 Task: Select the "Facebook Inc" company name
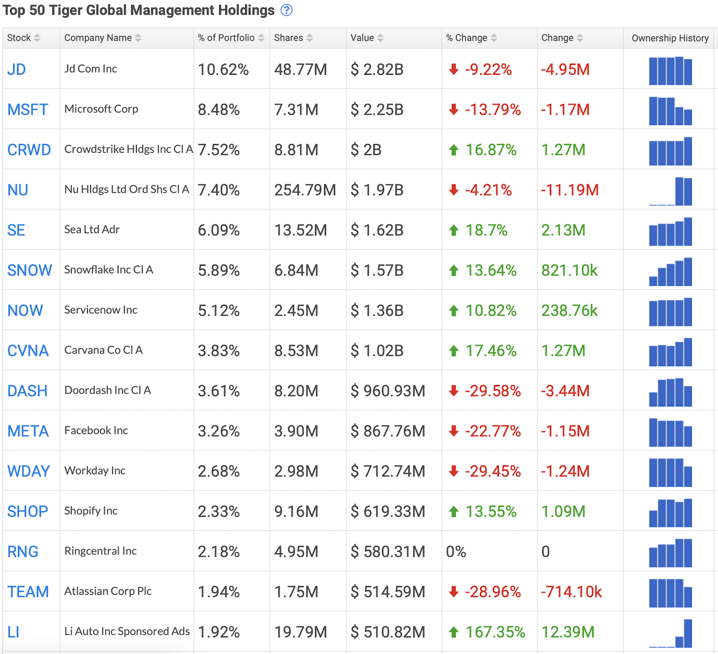point(96,430)
